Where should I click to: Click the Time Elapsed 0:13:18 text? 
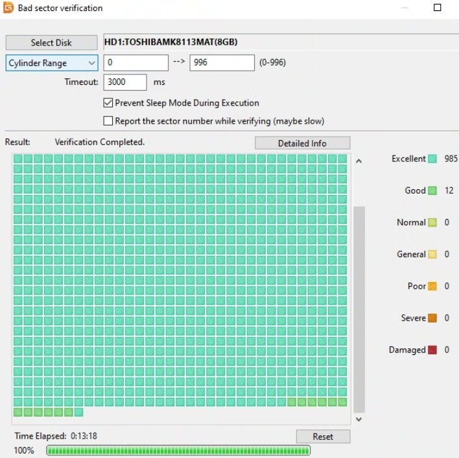pyautogui.click(x=56, y=436)
